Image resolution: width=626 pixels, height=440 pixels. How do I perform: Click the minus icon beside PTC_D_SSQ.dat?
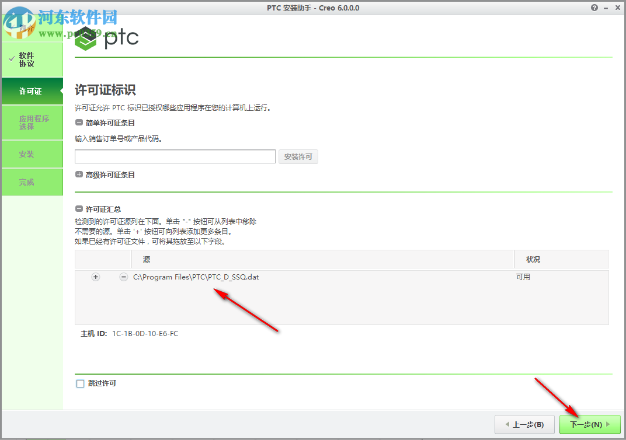[123, 277]
